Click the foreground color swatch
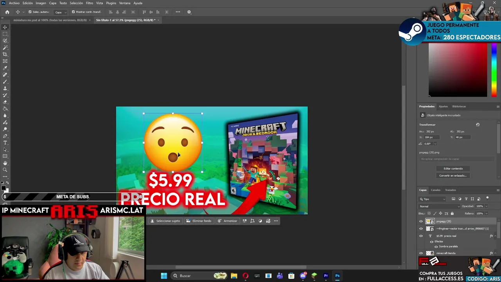This screenshot has width=501, height=282. click(x=4, y=188)
